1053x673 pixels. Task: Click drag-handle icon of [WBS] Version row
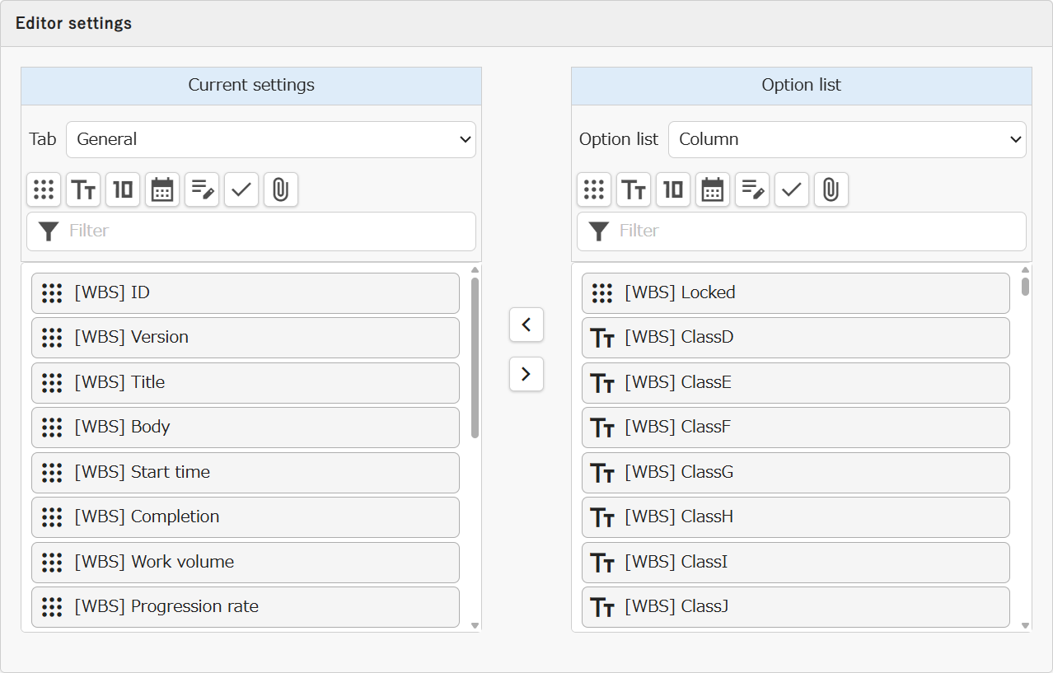point(52,338)
